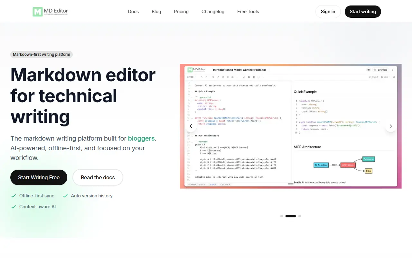Click the 'Context-aware AI' text
Viewport: 412px width, 258px height.
tap(37, 207)
